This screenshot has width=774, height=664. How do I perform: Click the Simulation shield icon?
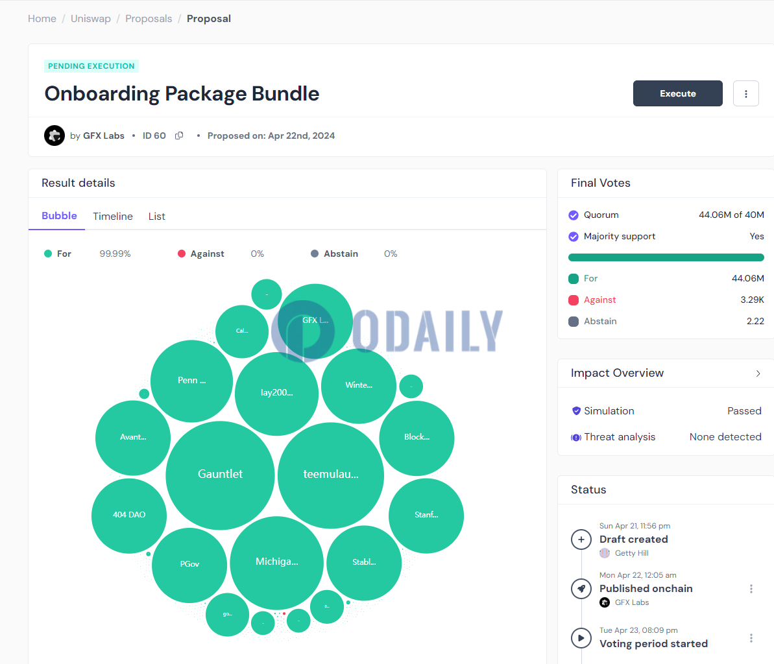[576, 411]
